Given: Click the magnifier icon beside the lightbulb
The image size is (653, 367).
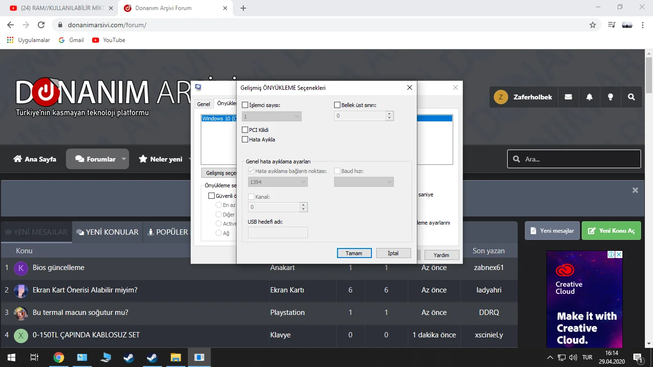Looking at the screenshot, I should tap(631, 97).
